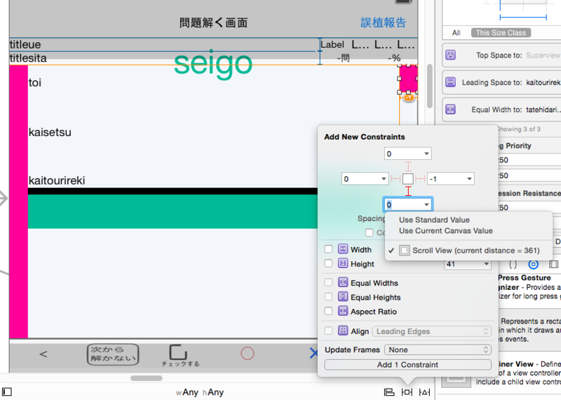Image resolution: width=561 pixels, height=400 pixels.
Task: Open the Pin constraints tool
Action: pyautogui.click(x=407, y=392)
